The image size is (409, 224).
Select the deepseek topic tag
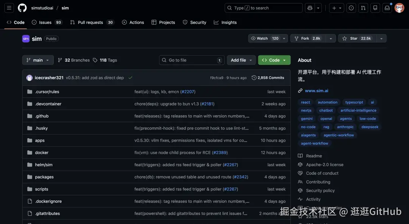pyautogui.click(x=370, y=127)
